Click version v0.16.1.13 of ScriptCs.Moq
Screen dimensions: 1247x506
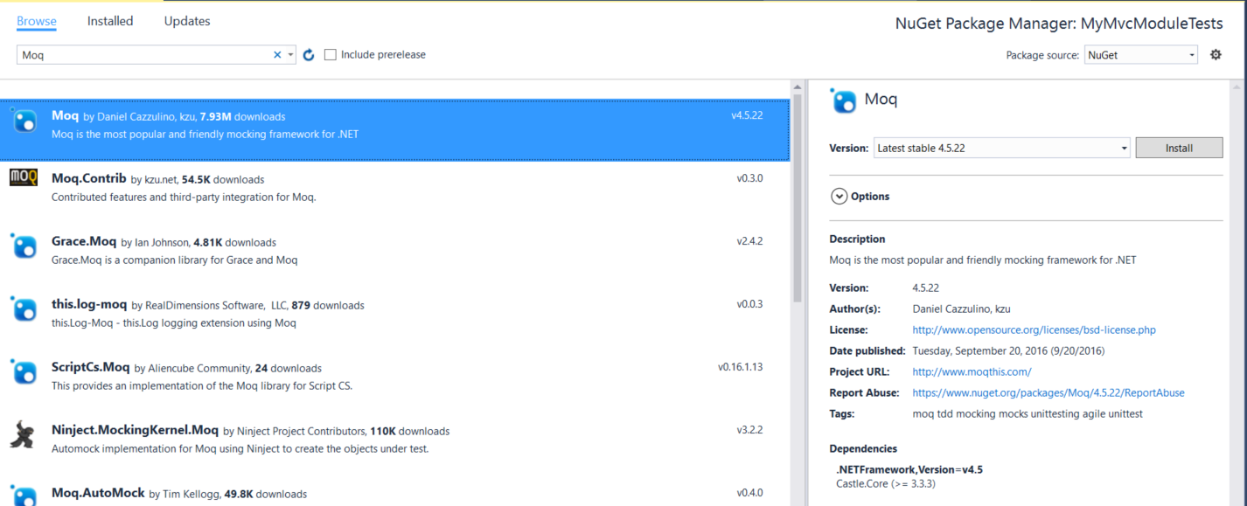(740, 367)
